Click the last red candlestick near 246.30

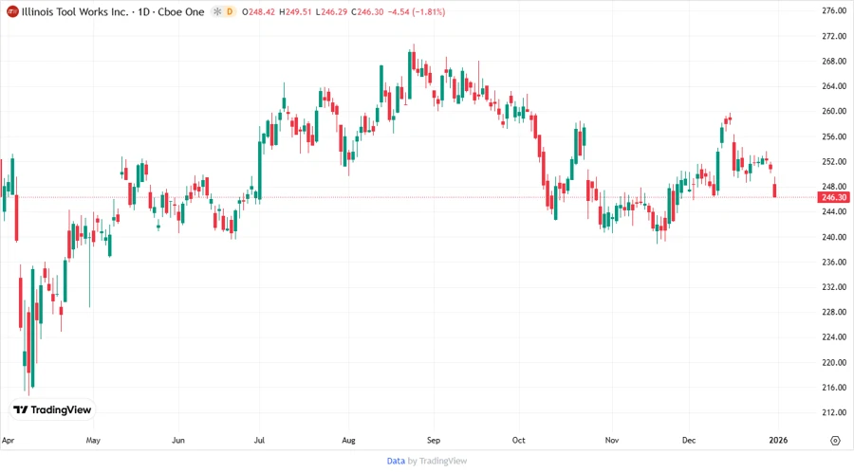(x=774, y=190)
